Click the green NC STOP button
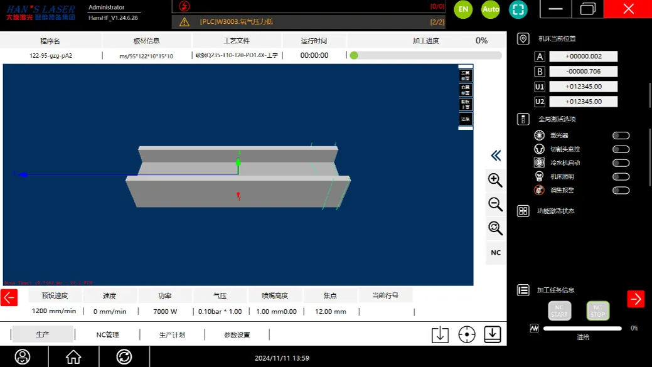This screenshot has height=367, width=652. [598, 311]
